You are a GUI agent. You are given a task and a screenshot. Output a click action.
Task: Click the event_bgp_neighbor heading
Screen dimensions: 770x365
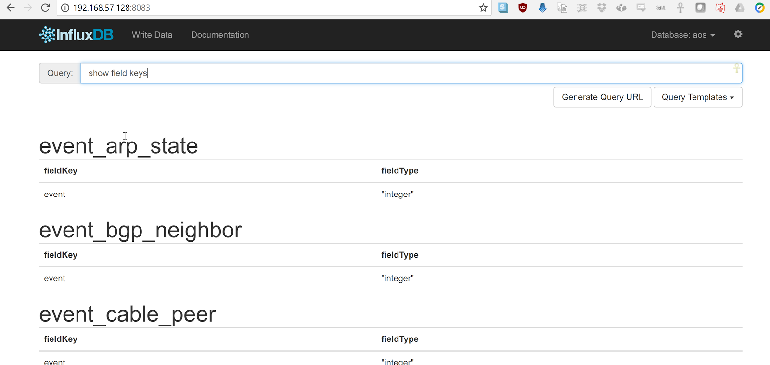coord(140,230)
